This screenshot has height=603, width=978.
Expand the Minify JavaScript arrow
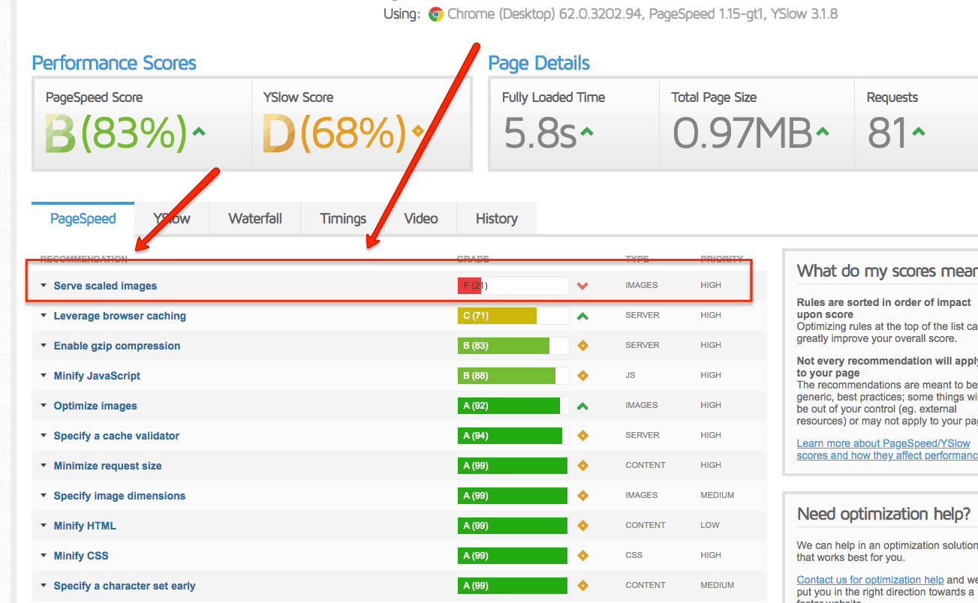(x=44, y=376)
